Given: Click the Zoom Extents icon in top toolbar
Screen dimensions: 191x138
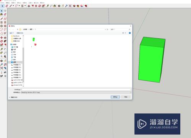Looking at the screenshot, I should (x=70, y=6).
